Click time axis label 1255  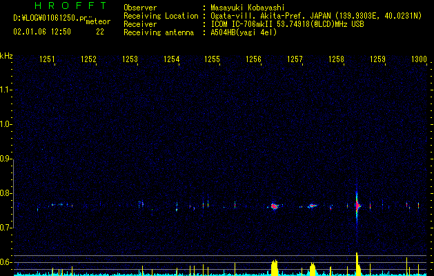pyautogui.click(x=212, y=59)
